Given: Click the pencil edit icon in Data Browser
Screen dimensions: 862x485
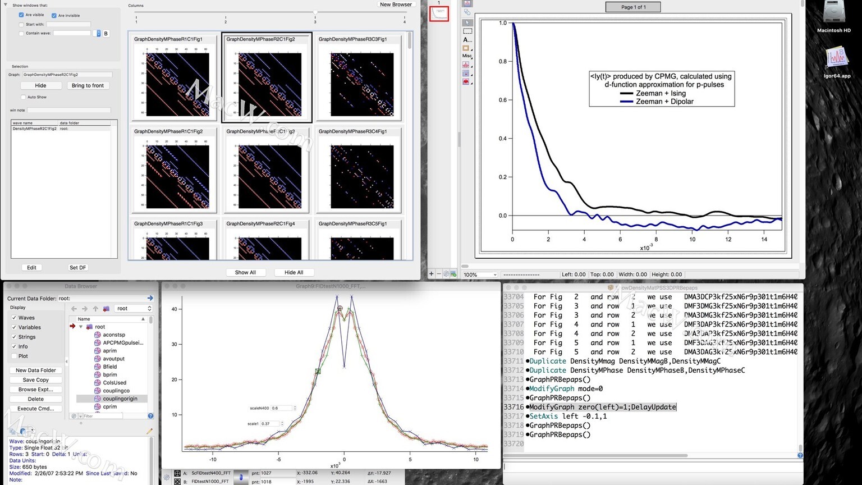Looking at the screenshot, I should click(x=149, y=431).
